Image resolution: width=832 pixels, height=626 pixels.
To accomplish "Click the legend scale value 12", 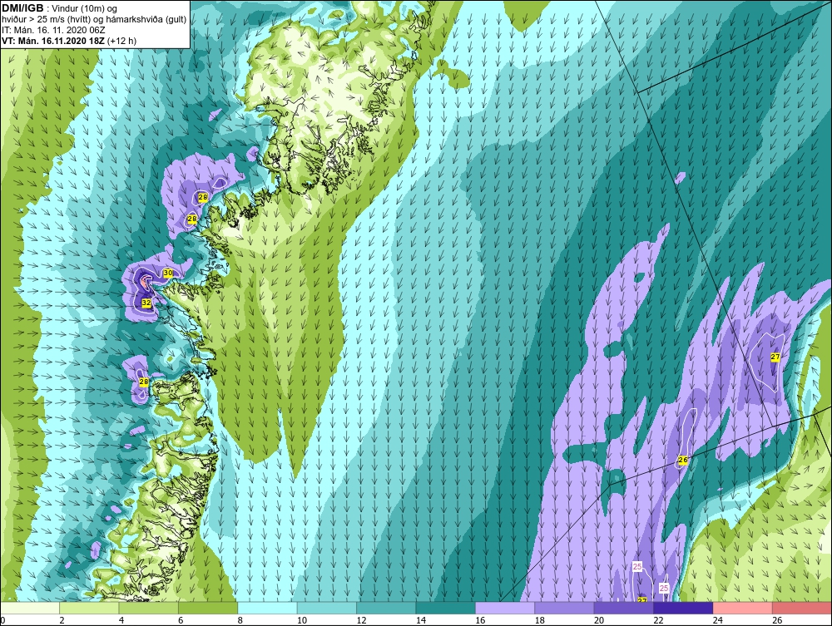I will tap(361, 621).
